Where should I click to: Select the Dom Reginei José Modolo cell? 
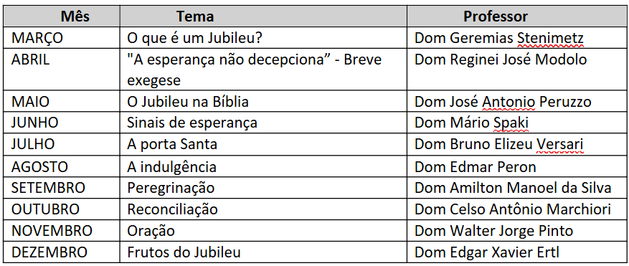coord(516,70)
